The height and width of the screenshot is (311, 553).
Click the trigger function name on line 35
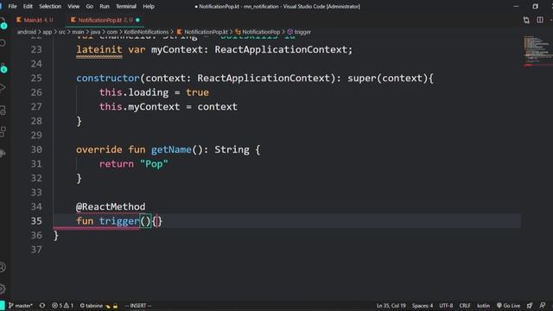click(x=119, y=221)
